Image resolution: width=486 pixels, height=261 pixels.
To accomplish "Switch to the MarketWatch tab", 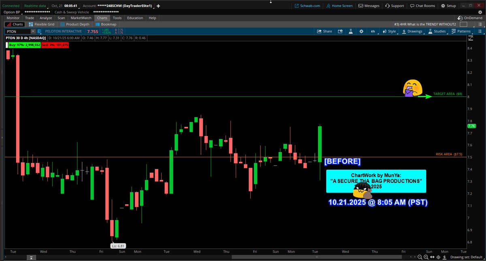I will click(x=81, y=18).
